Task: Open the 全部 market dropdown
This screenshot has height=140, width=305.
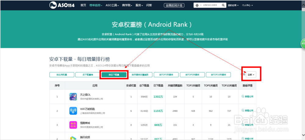Action: point(251,75)
